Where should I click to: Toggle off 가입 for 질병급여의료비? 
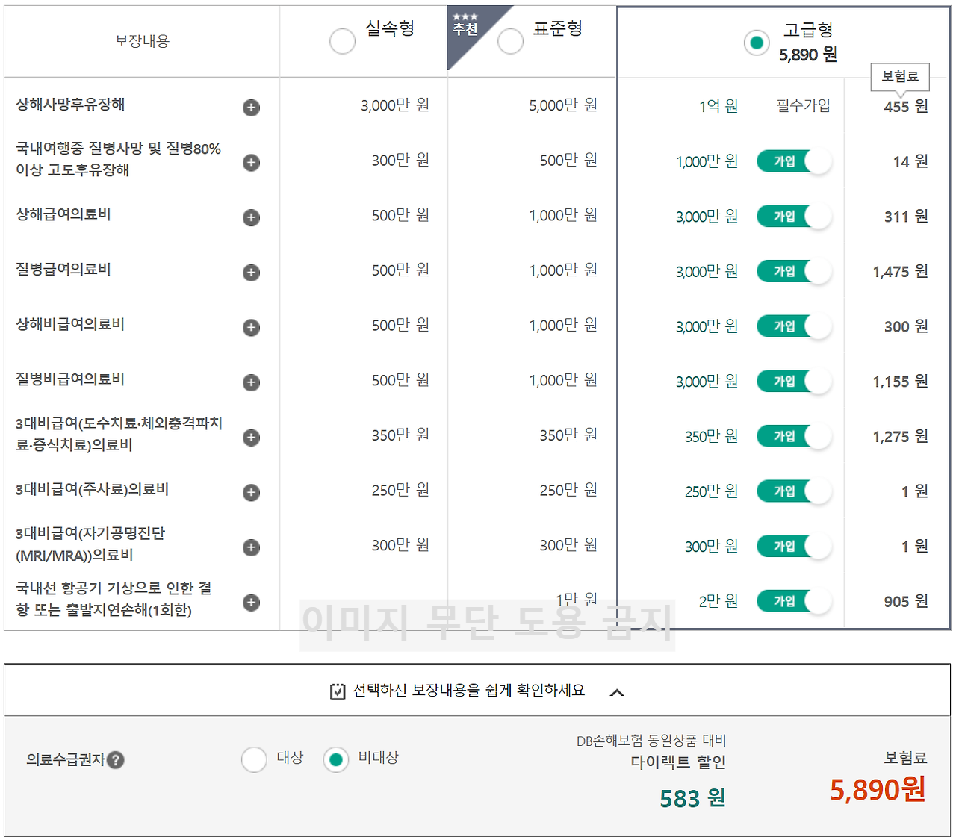(794, 271)
